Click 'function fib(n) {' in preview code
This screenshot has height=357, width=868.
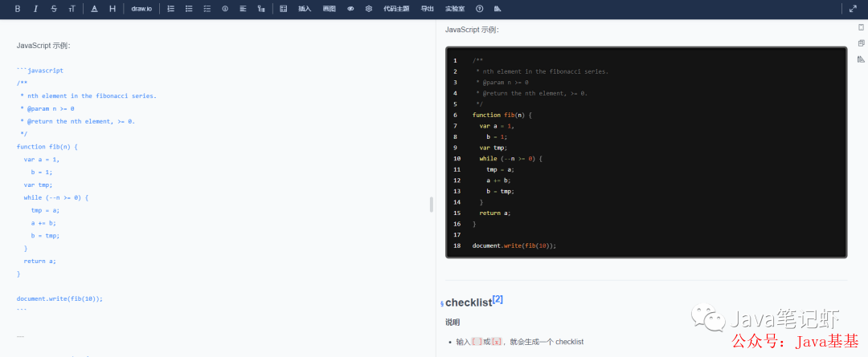[502, 115]
